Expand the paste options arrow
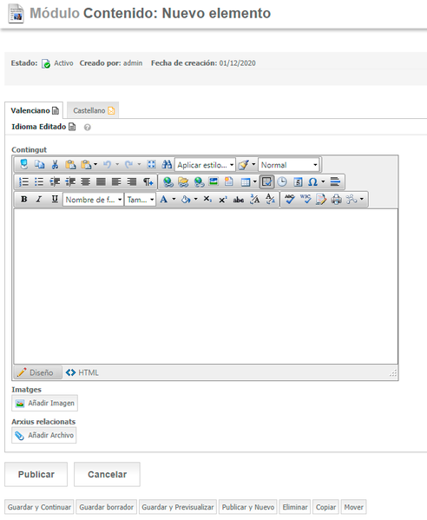The width and height of the screenshot is (427, 520). point(95,164)
